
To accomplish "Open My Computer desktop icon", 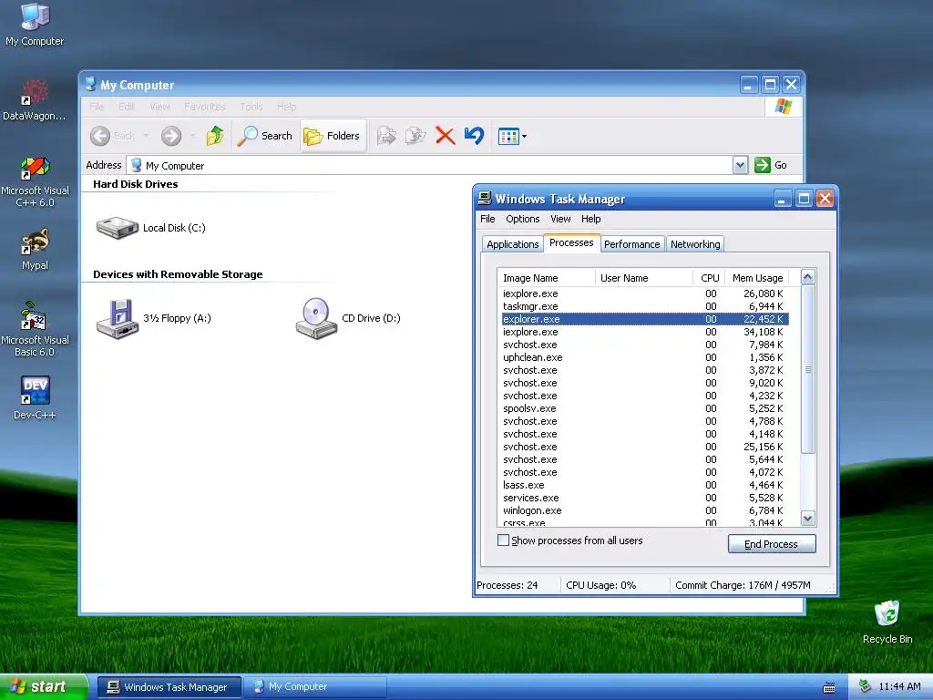I will coord(35,25).
